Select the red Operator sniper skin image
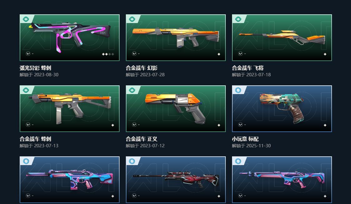 176,179
